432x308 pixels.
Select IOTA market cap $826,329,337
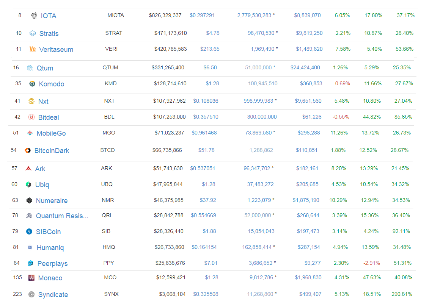pyautogui.click(x=165, y=16)
